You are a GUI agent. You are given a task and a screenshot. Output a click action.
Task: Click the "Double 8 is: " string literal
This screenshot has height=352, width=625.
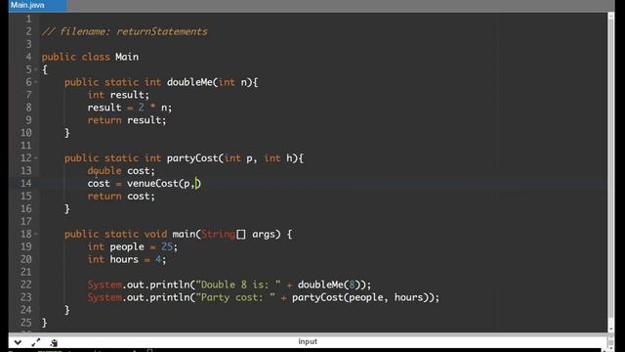tap(238, 285)
